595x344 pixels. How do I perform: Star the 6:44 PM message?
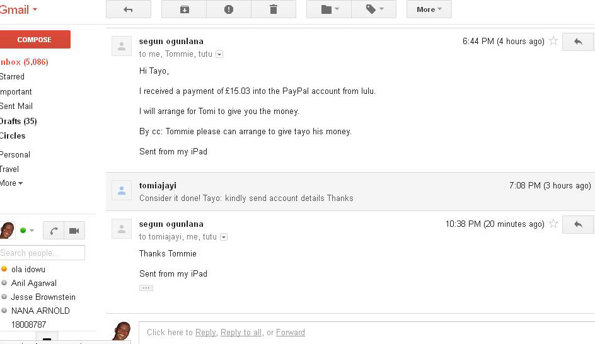pyautogui.click(x=553, y=41)
